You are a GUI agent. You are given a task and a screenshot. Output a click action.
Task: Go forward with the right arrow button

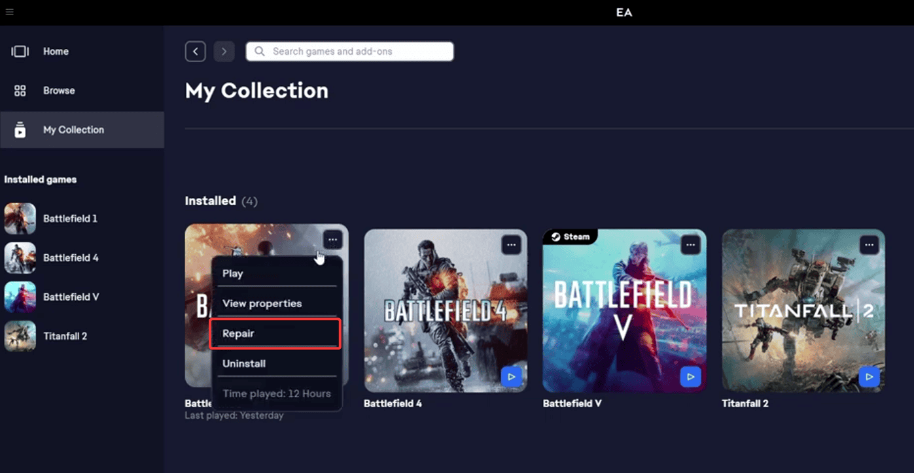point(224,51)
